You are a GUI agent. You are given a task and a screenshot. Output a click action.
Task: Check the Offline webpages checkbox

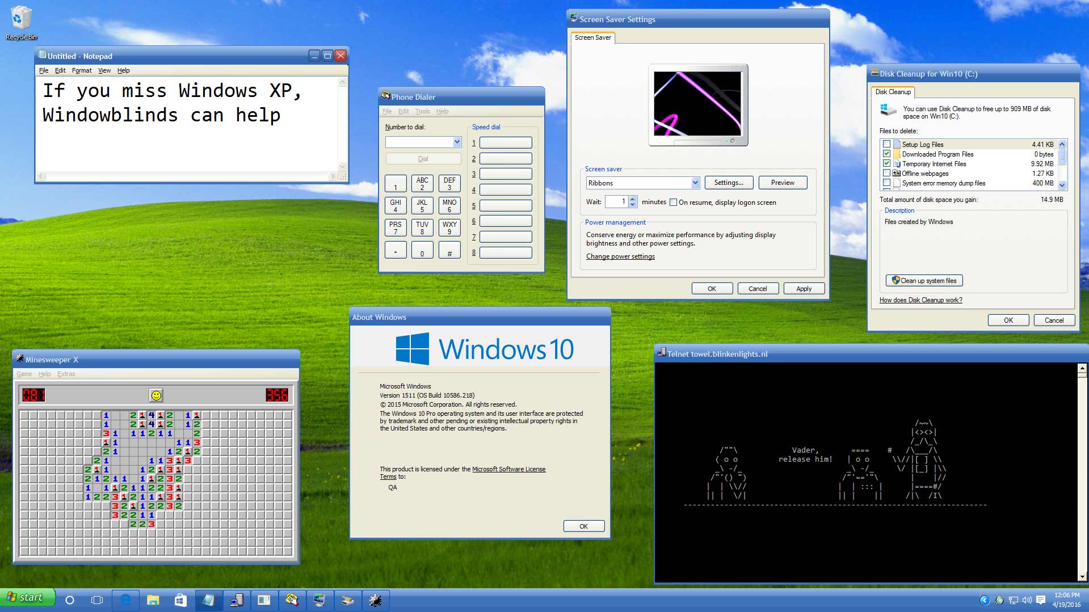click(x=886, y=173)
